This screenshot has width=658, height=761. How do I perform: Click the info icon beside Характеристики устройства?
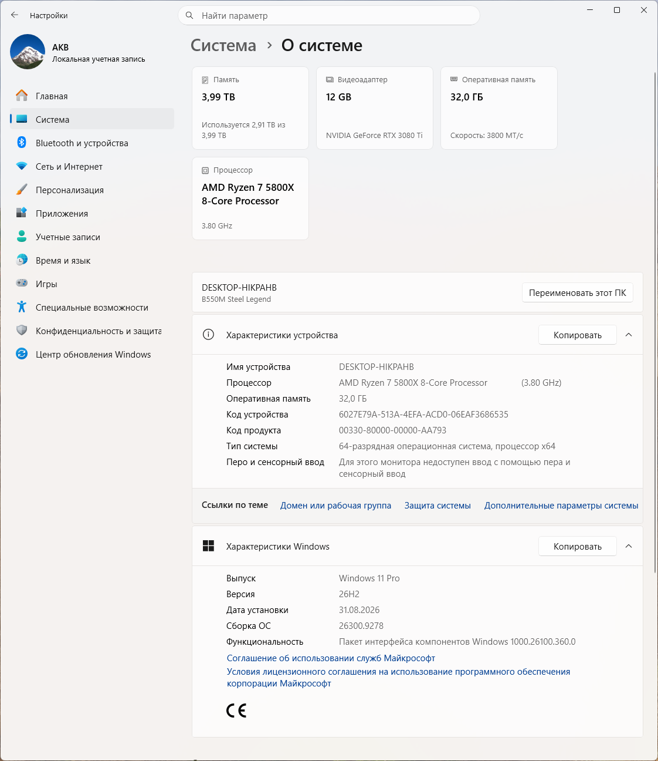coord(208,335)
